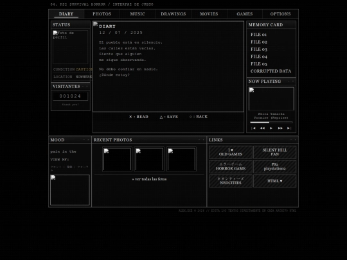The width and height of the screenshot is (347, 260).
Task: Click the diary date 12 / 07 / 2025
Action: point(121,33)
